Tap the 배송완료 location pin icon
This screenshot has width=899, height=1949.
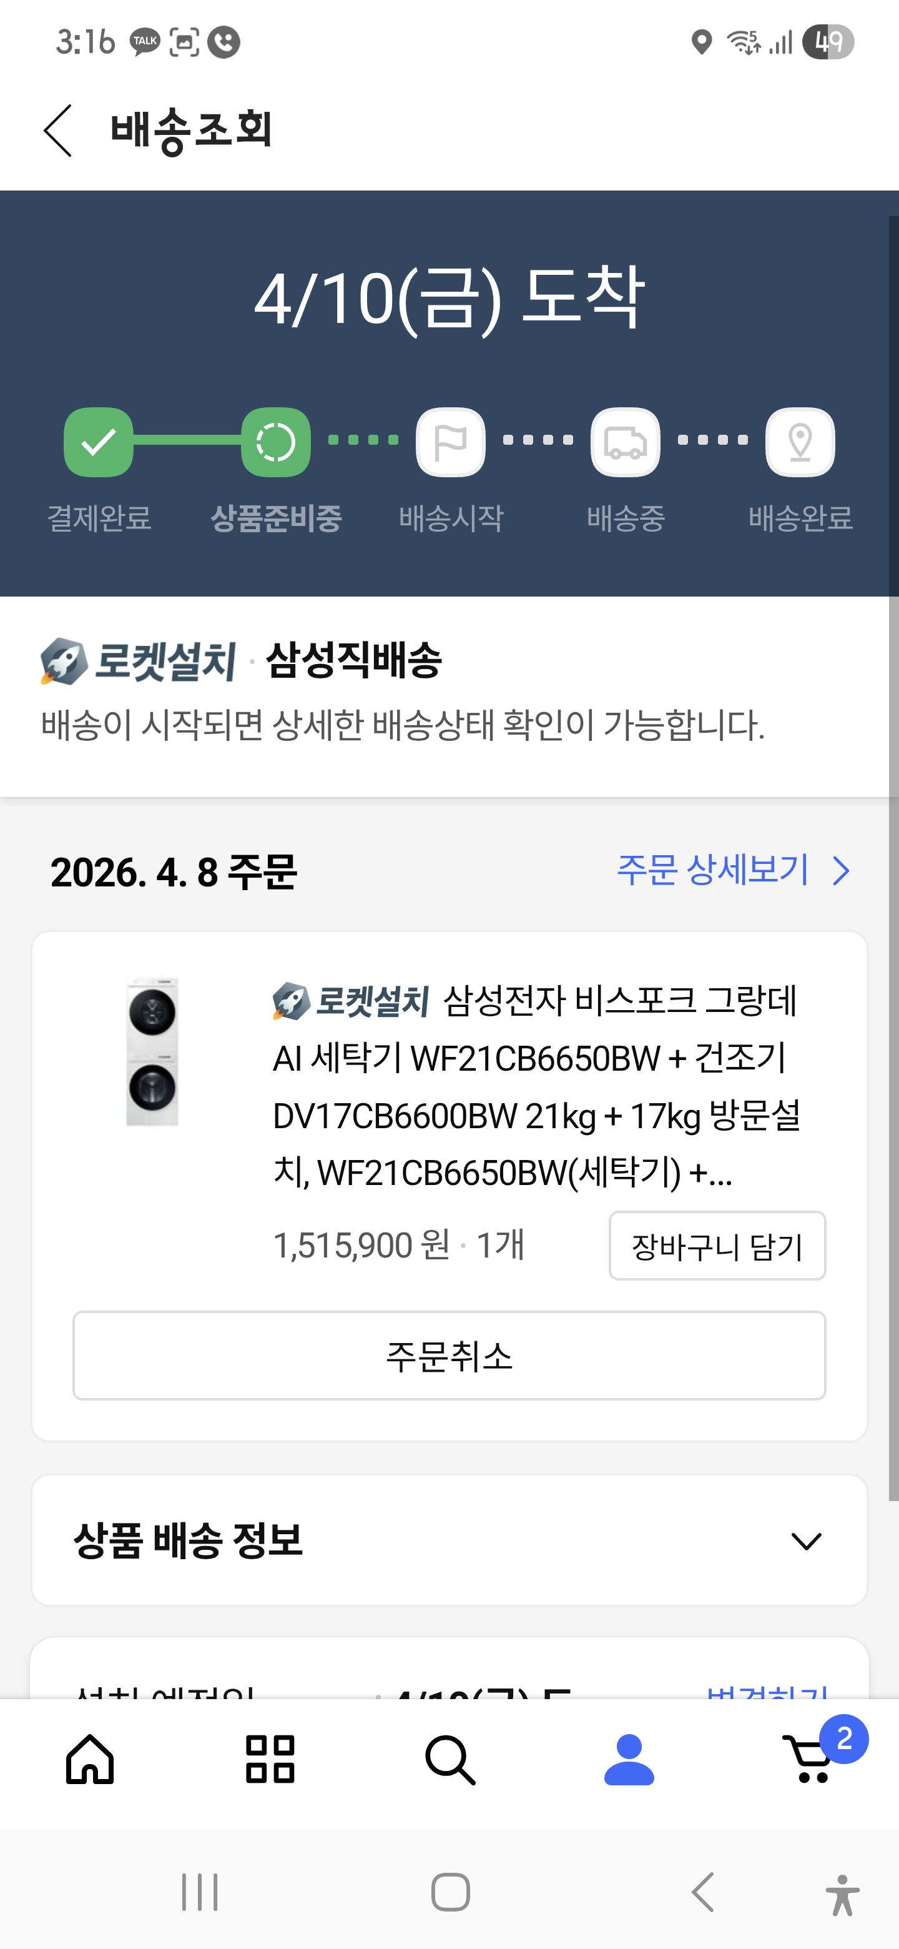(800, 442)
